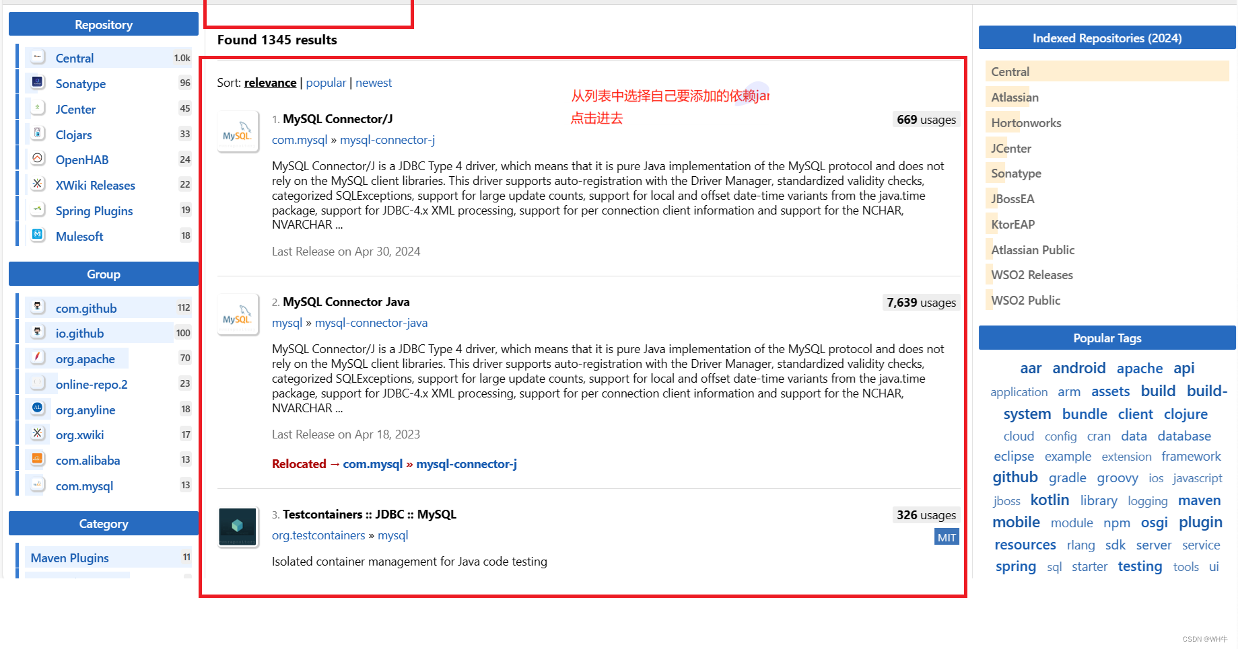Viewport: 1238px width, 649px height.
Task: Open the MySQL Connector/J result title
Action: [x=338, y=119]
